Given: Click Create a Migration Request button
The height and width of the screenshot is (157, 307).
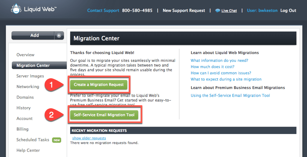Looking at the screenshot, I should click(99, 84).
